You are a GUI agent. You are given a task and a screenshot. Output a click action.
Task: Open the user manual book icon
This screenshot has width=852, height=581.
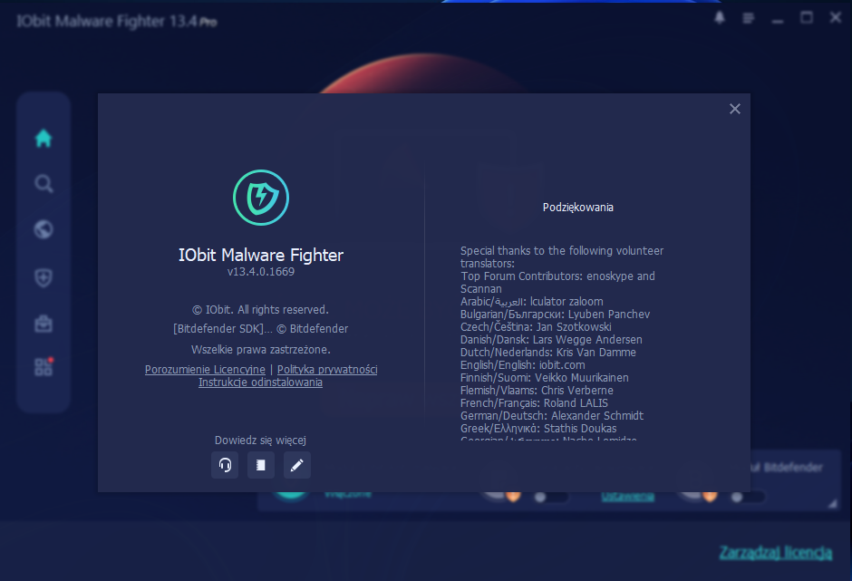[x=261, y=465]
